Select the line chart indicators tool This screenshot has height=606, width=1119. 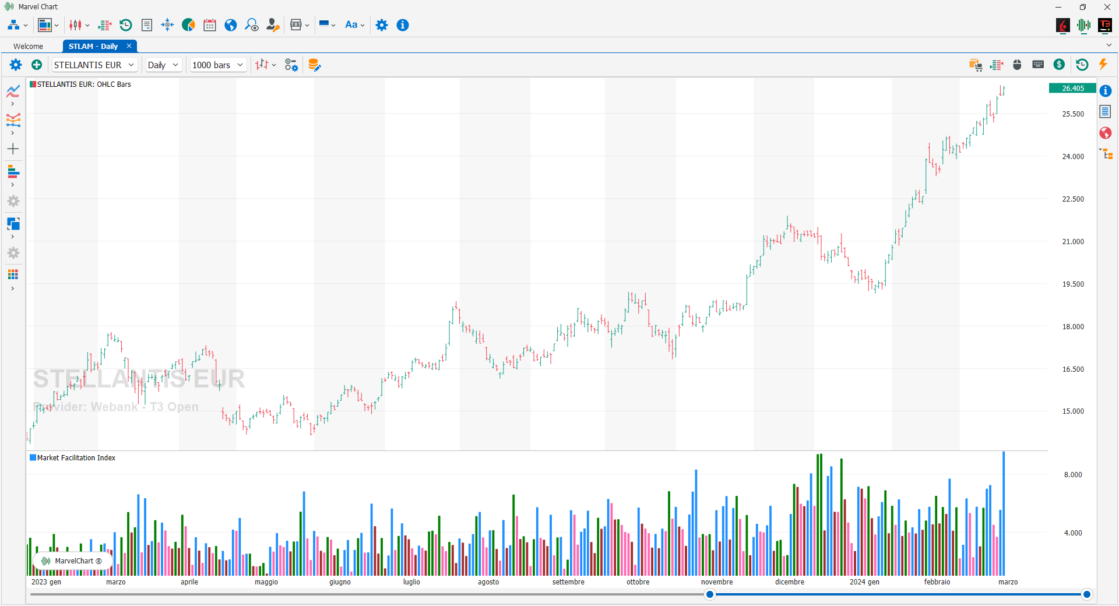click(13, 91)
